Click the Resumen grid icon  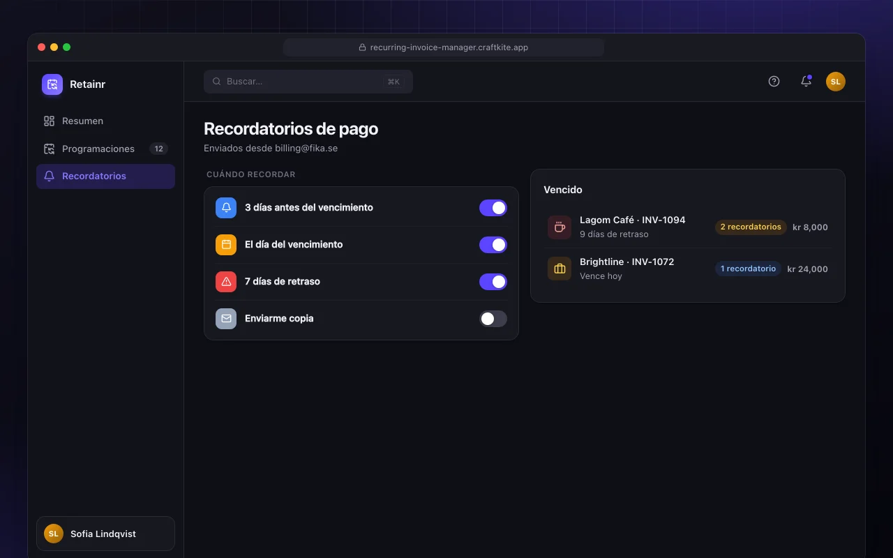tap(49, 121)
